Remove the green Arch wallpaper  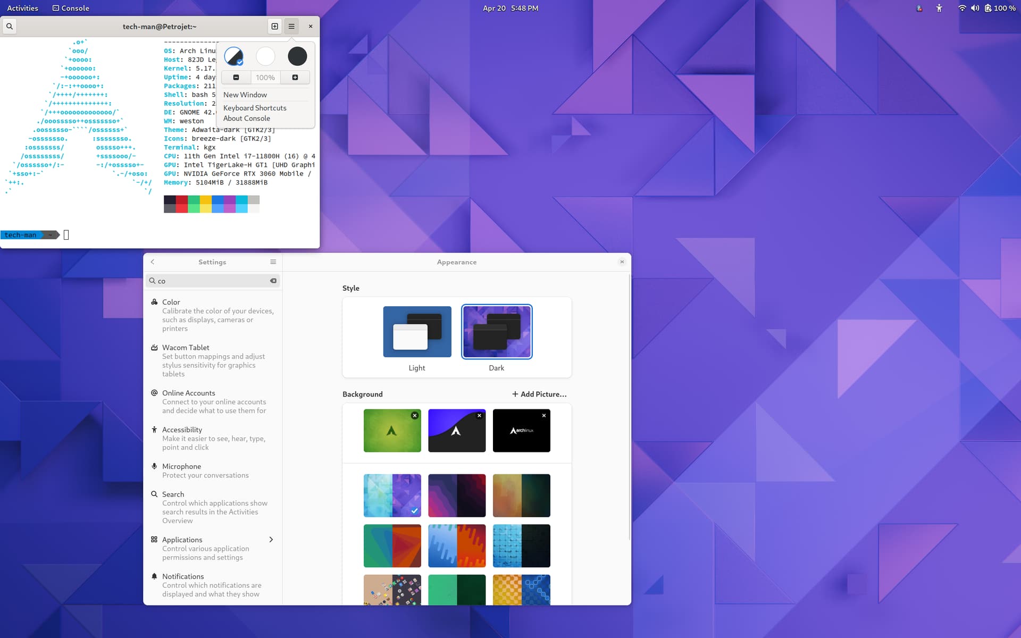click(x=415, y=415)
